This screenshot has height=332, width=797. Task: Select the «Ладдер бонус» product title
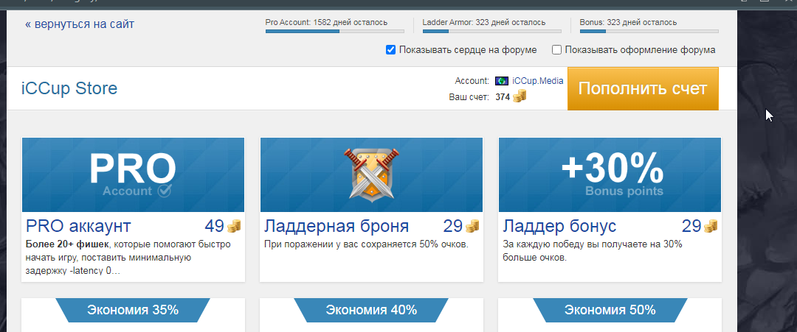click(x=559, y=226)
